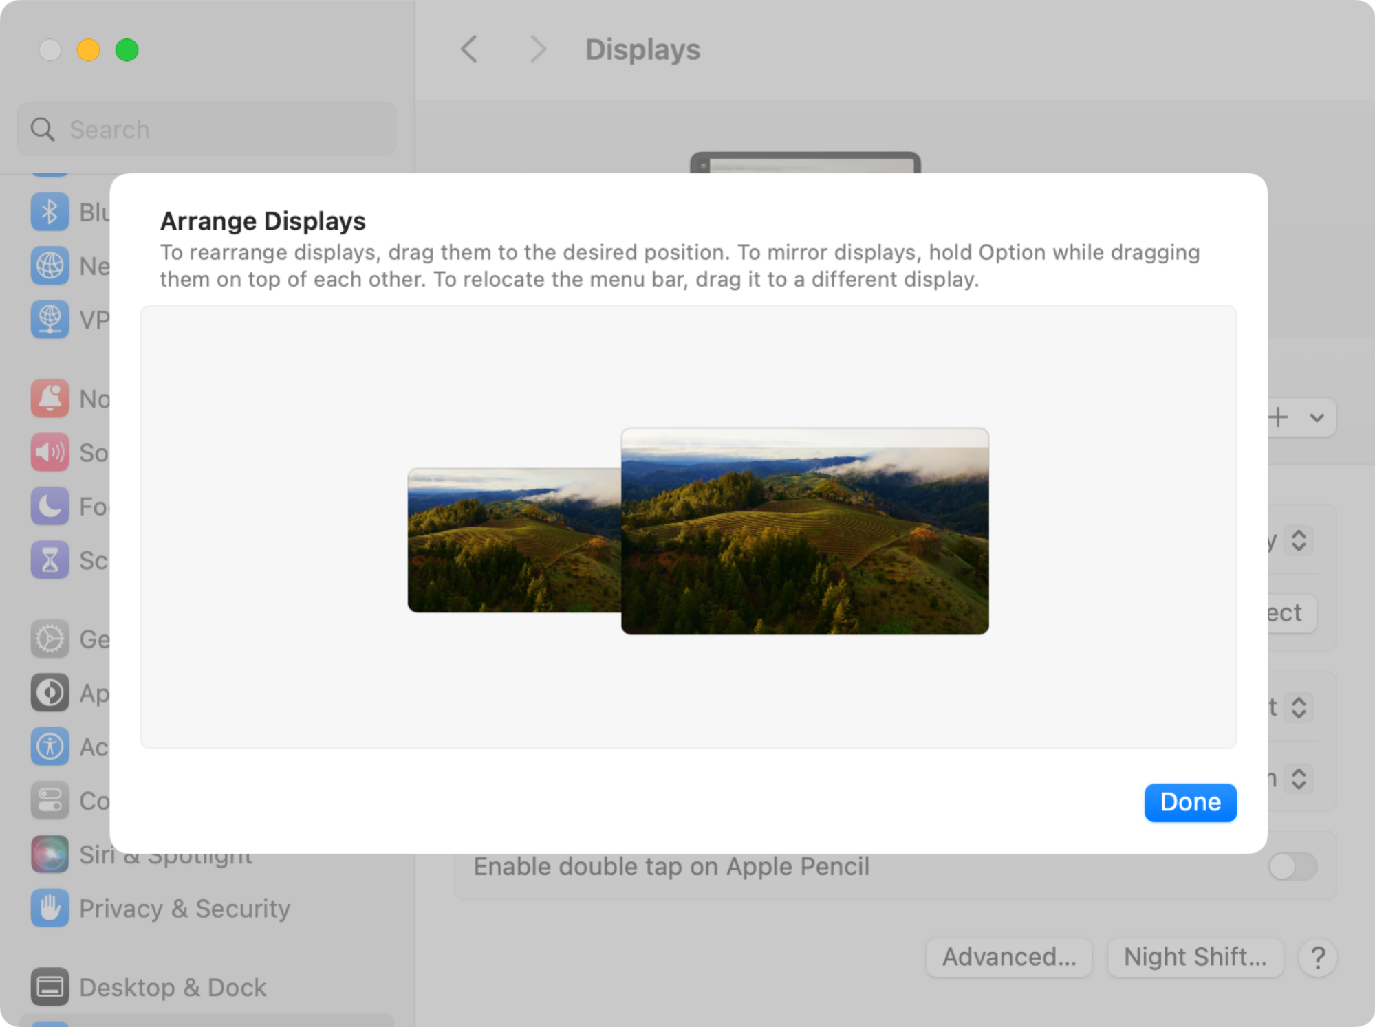Open help with the question mark button

click(x=1318, y=958)
